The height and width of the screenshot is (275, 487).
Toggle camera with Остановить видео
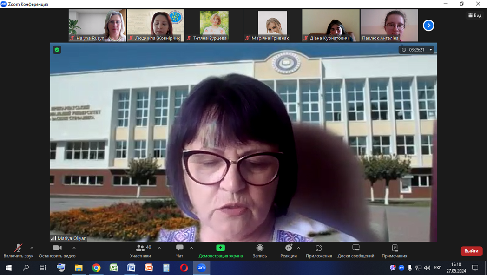tap(57, 251)
